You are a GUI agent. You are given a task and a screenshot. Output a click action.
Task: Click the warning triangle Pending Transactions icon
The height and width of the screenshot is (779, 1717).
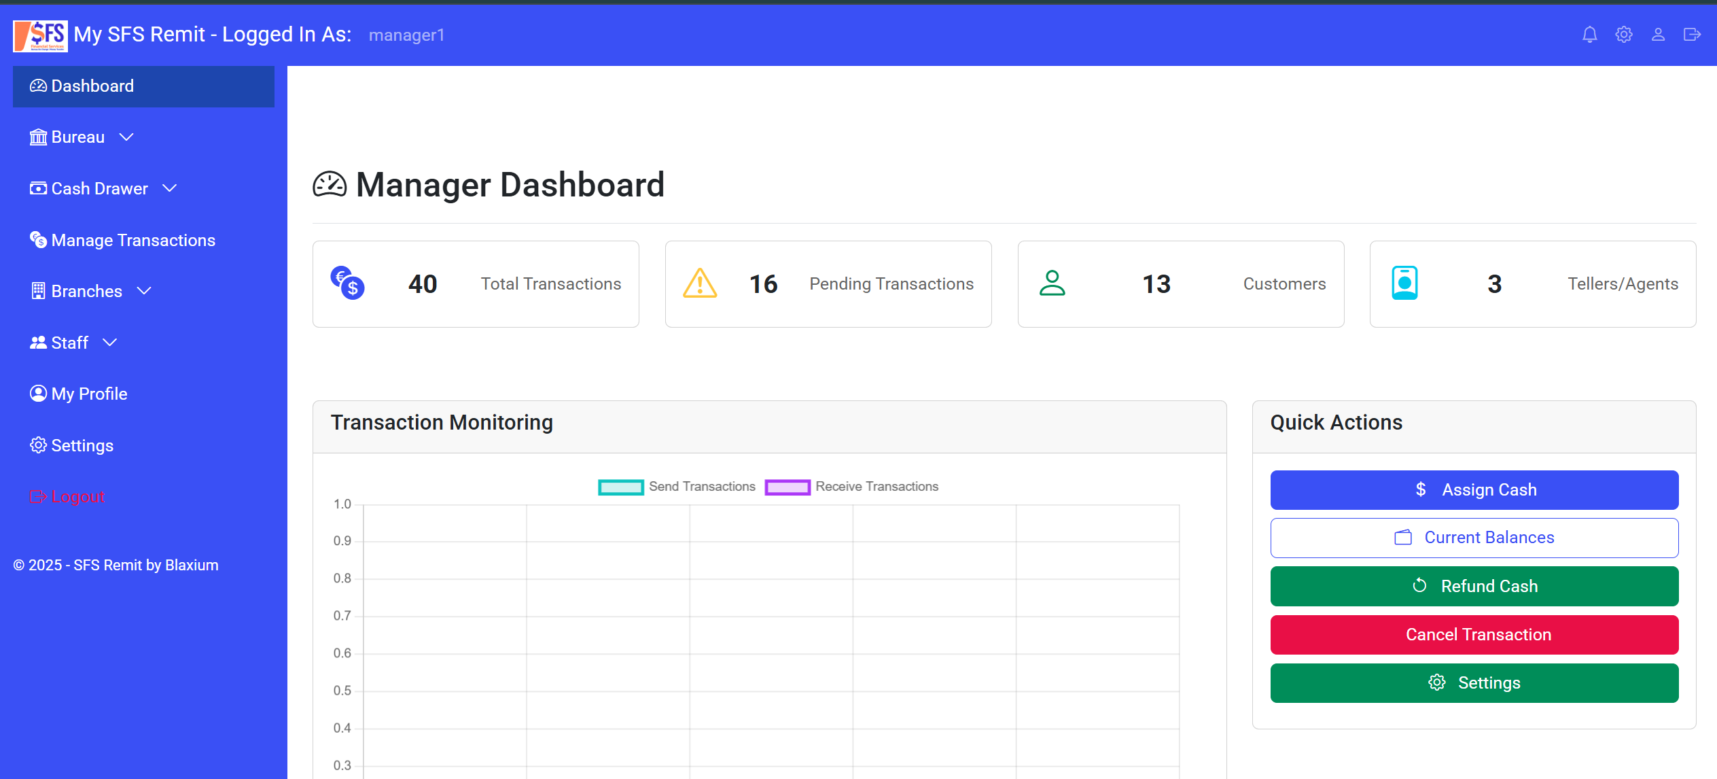pyautogui.click(x=700, y=283)
